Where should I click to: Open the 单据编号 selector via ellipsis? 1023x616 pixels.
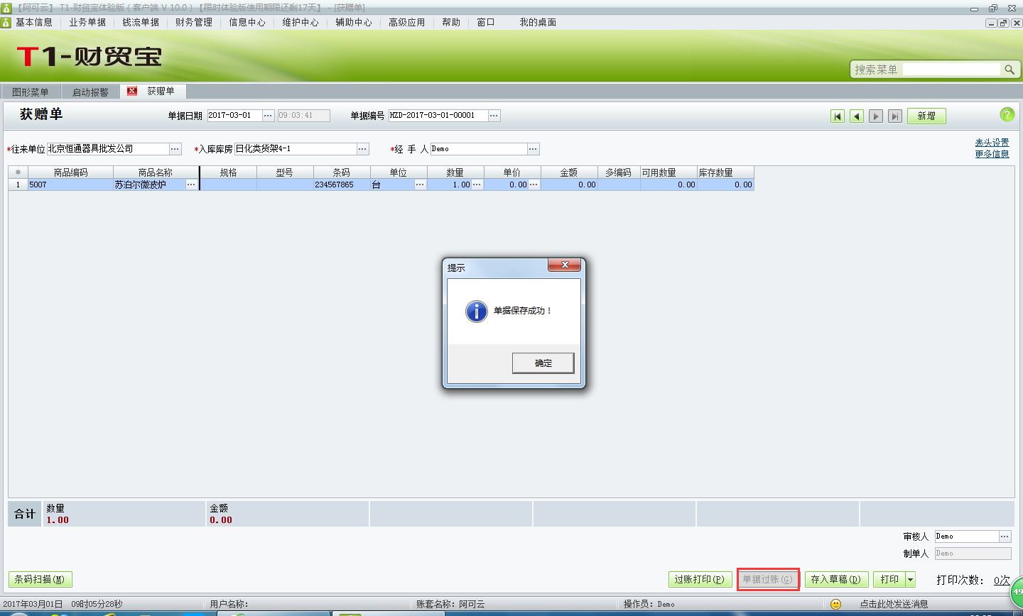[x=493, y=115]
